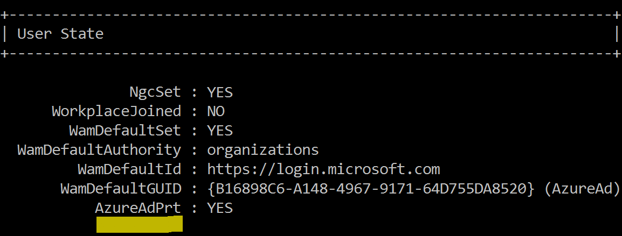Click the https://login.microsoft.com URL
The height and width of the screenshot is (236, 622).
pyautogui.click(x=324, y=169)
